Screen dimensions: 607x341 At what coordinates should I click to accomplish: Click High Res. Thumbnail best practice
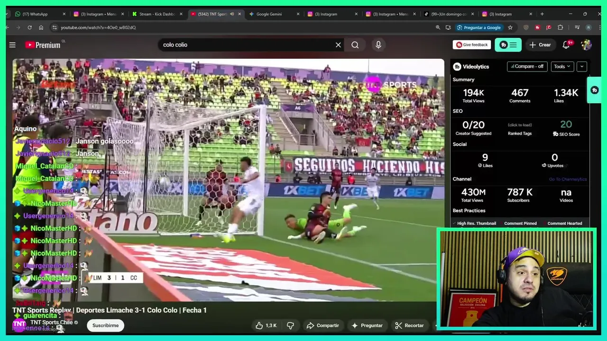475,224
